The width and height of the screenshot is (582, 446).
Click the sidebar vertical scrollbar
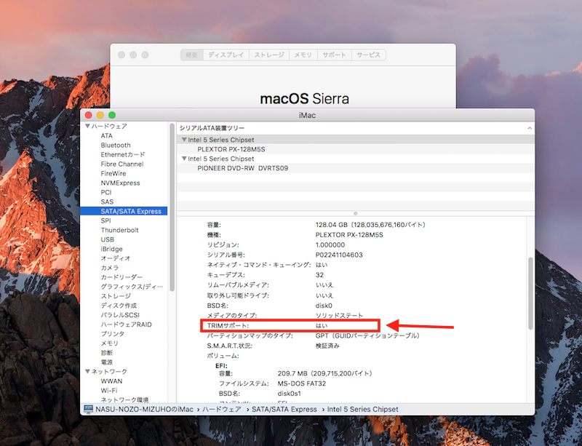click(172, 208)
